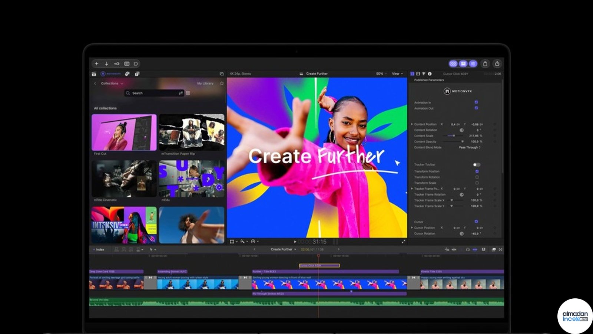Open the Info inspector icon
593x334 pixels.
430,74
